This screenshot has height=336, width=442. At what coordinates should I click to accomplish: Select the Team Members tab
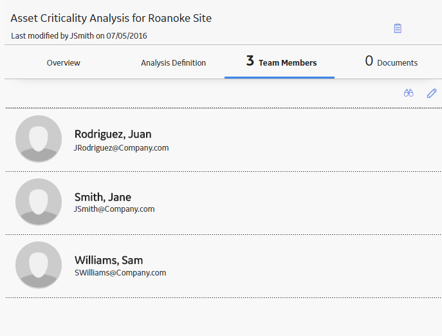tap(280, 62)
